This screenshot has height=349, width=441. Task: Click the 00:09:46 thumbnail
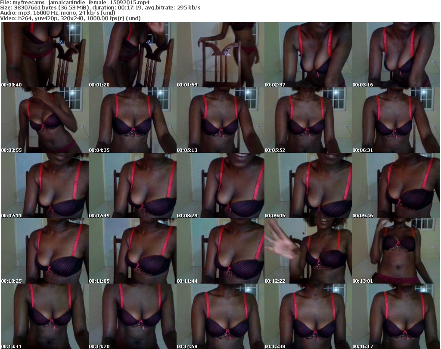pyautogui.click(x=396, y=186)
